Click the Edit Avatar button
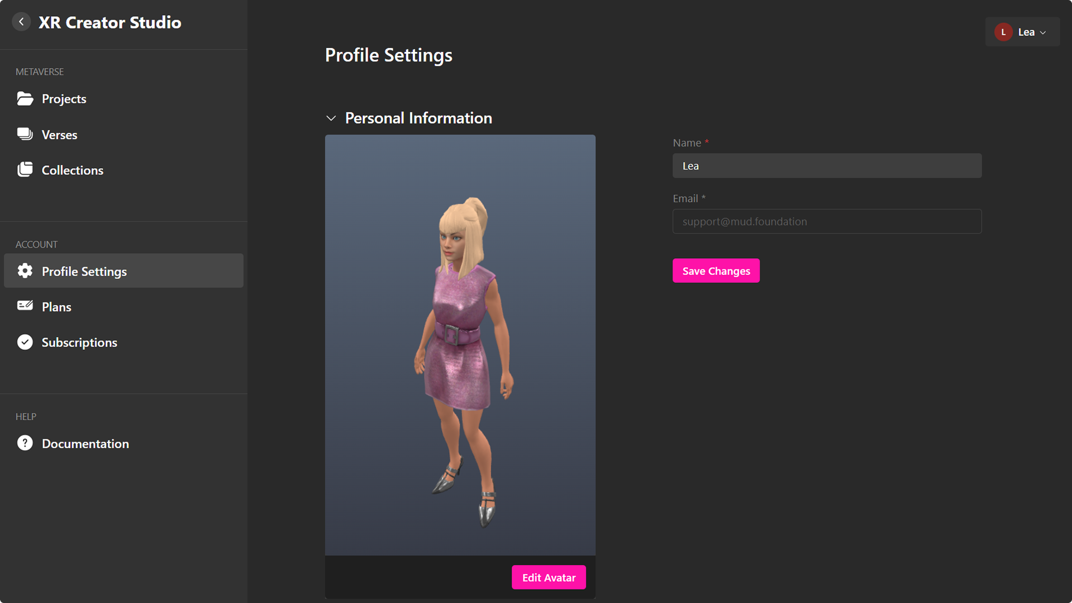 pos(548,577)
